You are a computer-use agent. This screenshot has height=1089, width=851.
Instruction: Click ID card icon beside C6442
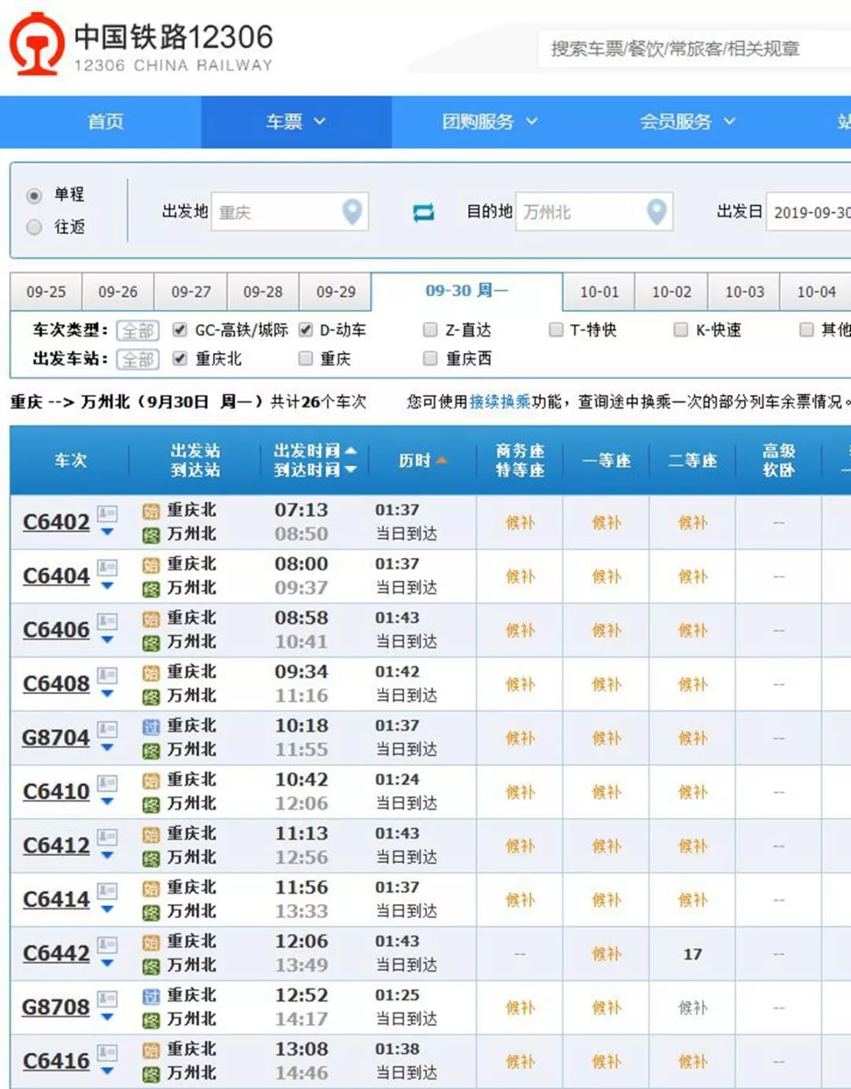pyautogui.click(x=107, y=944)
